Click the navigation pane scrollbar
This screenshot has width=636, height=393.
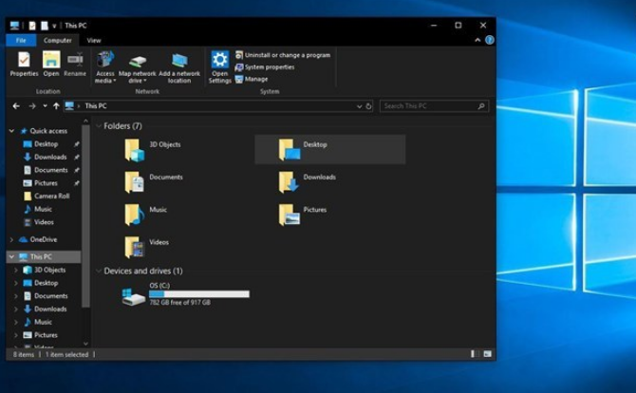pyautogui.click(x=85, y=217)
